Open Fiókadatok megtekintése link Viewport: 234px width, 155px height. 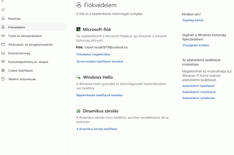(93, 54)
